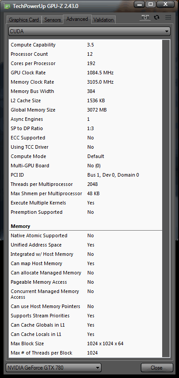Screen dimensions: 179x378
Task: Click the Close button at bottom
Action: tap(157, 368)
